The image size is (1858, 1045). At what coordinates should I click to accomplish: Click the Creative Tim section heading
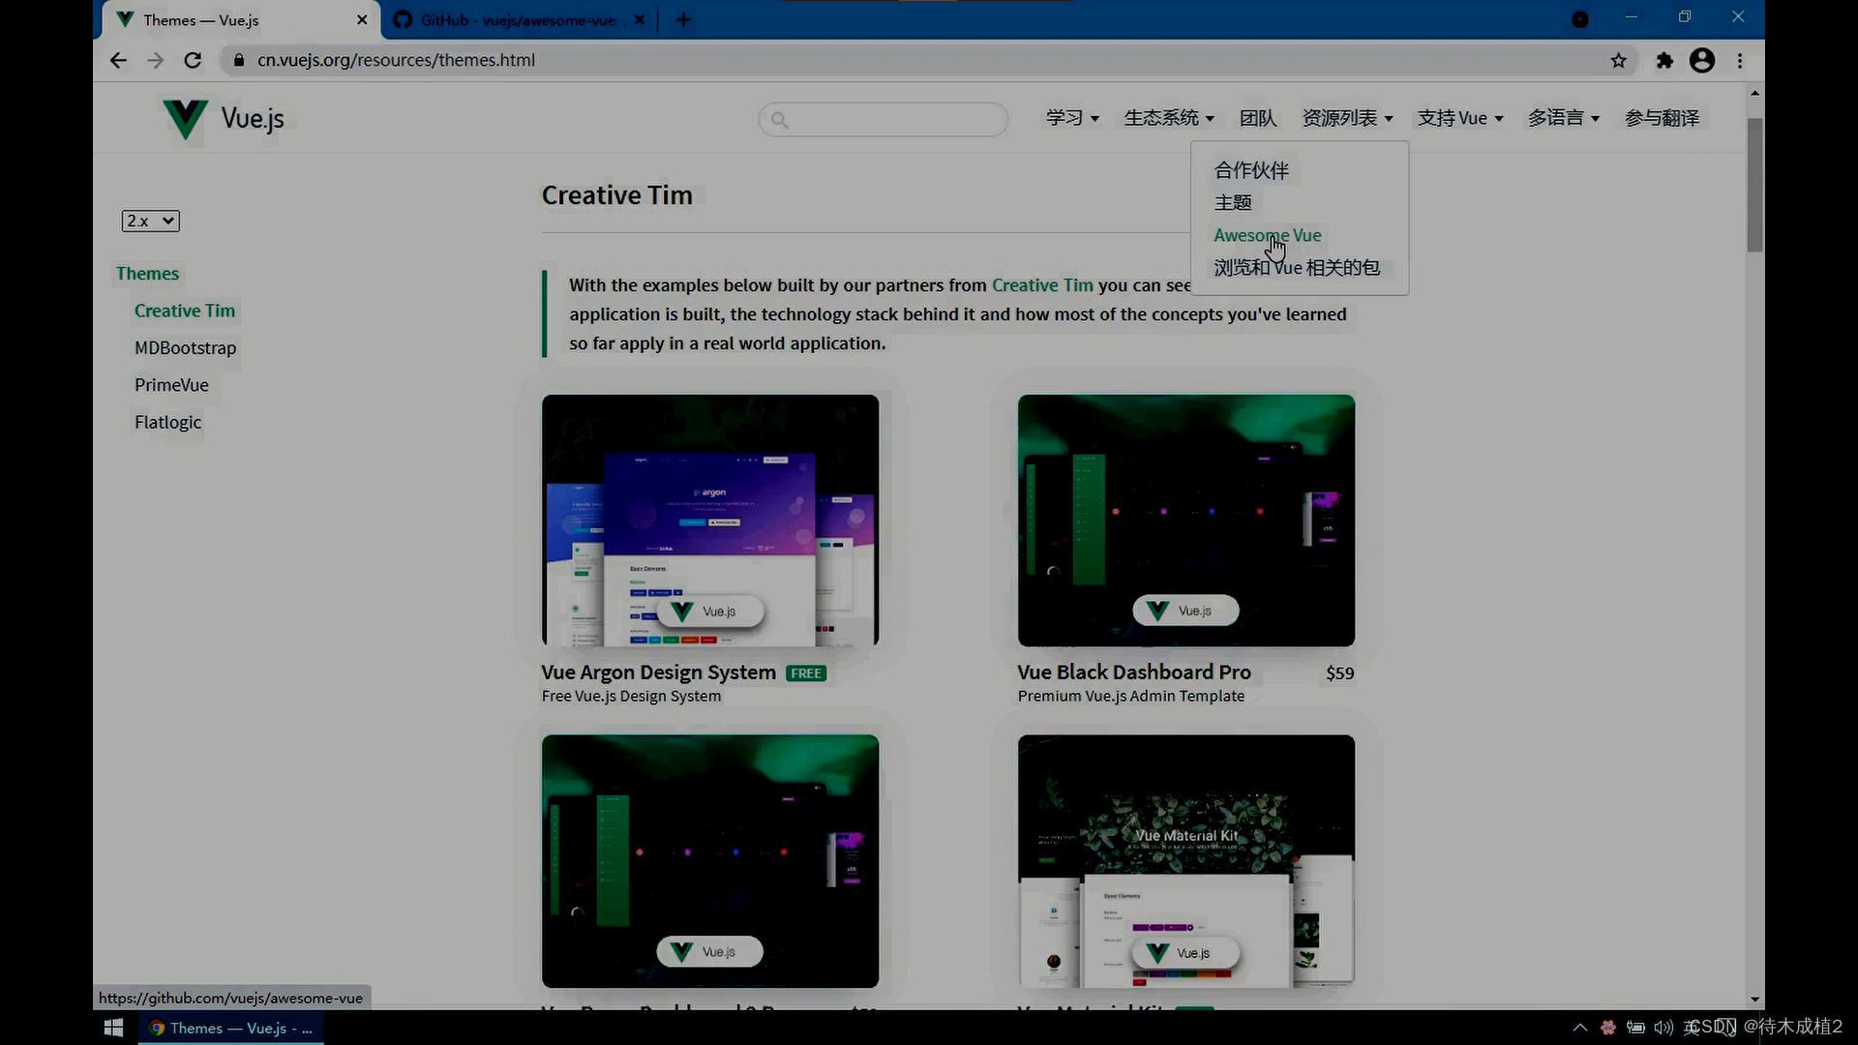[x=617, y=195]
